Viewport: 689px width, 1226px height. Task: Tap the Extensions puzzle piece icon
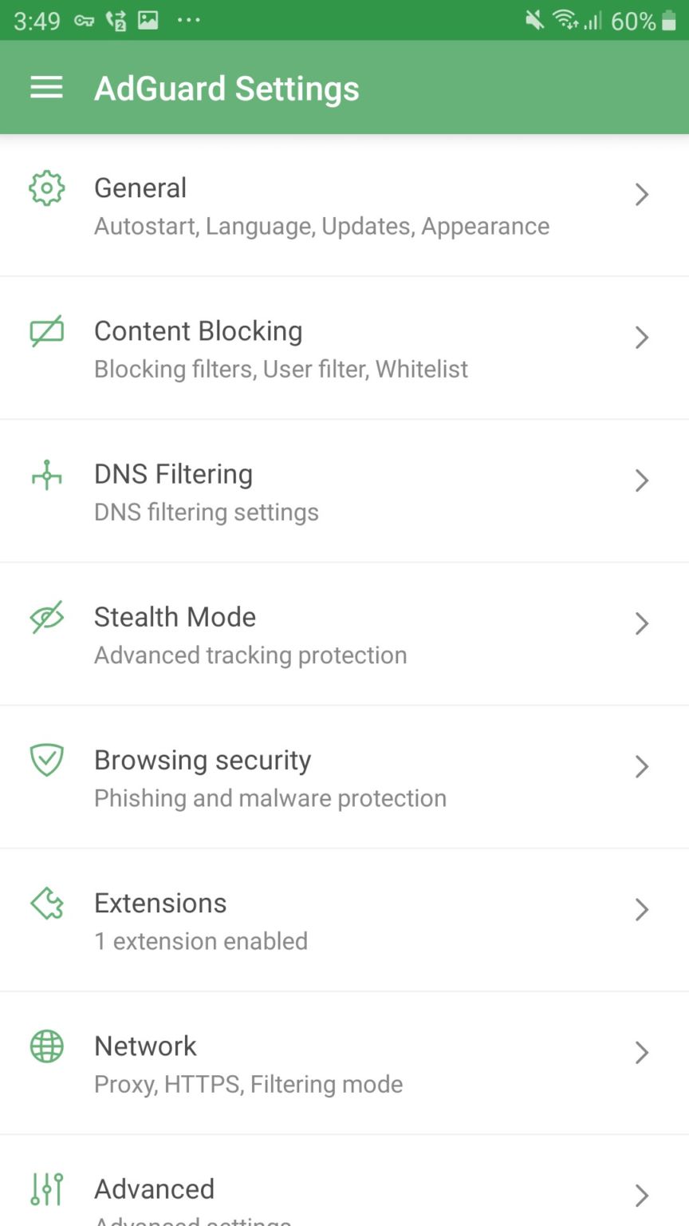click(x=46, y=904)
